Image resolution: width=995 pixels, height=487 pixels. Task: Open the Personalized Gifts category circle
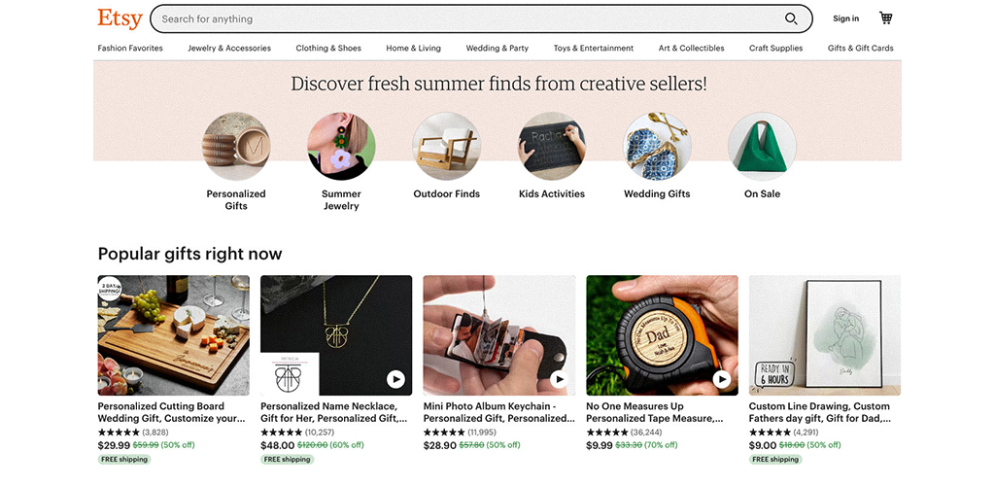pos(236,147)
